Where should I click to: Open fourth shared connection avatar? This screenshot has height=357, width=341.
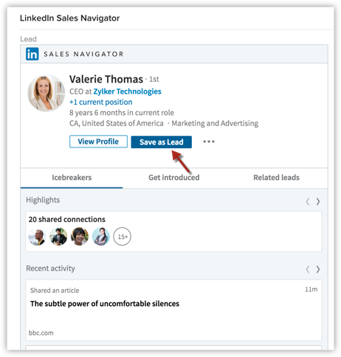[x=101, y=237]
